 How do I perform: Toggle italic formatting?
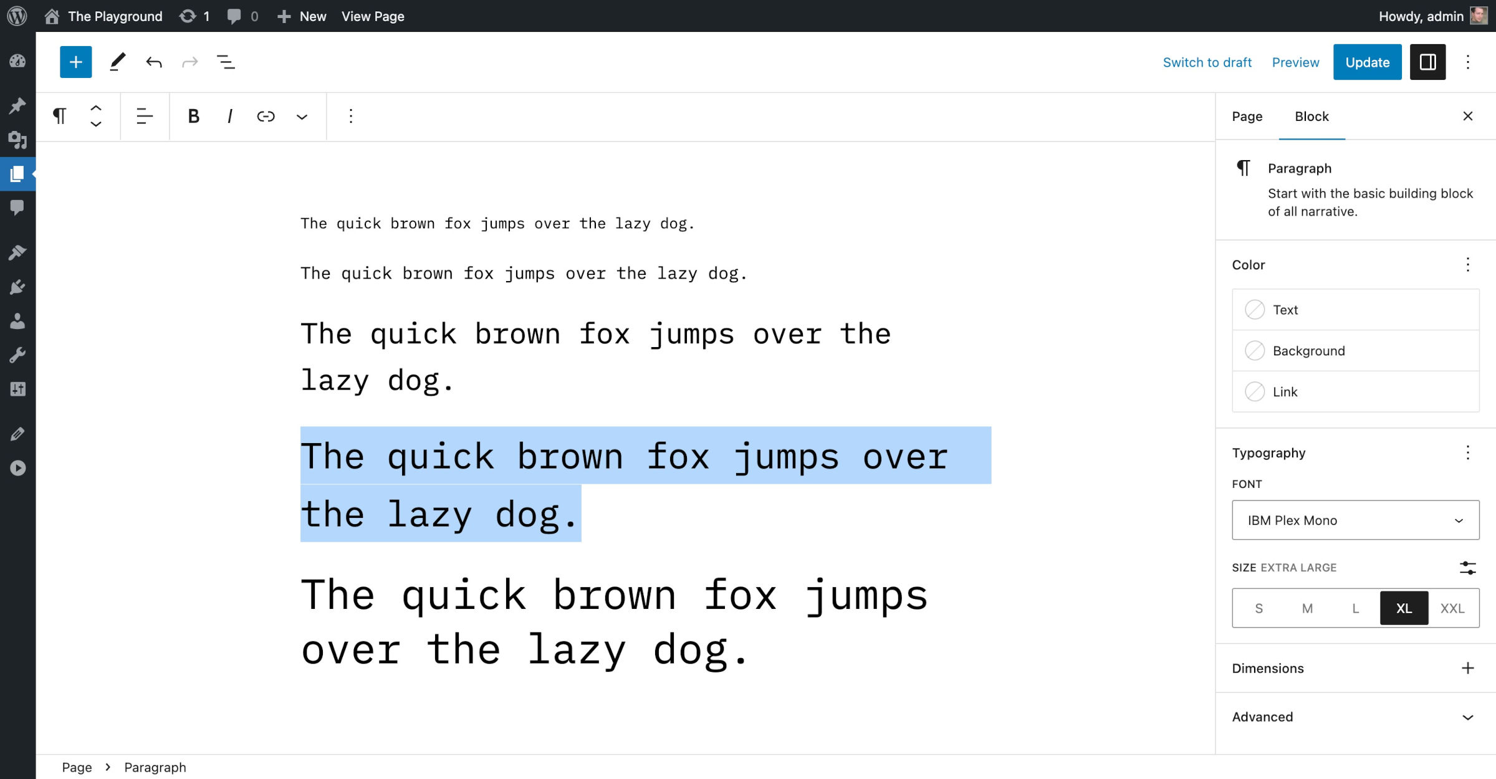(229, 116)
